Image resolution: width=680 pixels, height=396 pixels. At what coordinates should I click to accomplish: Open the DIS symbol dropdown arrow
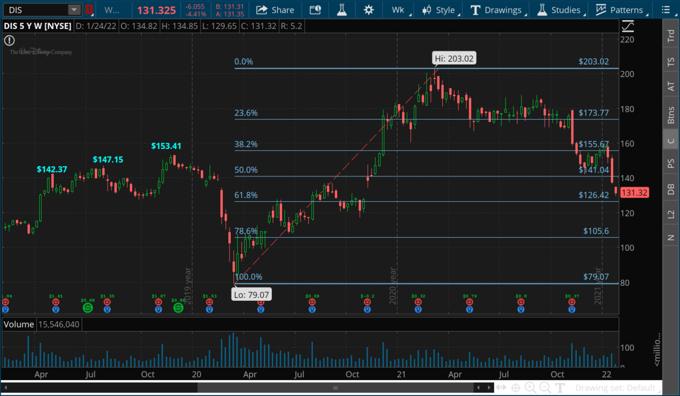(x=74, y=10)
